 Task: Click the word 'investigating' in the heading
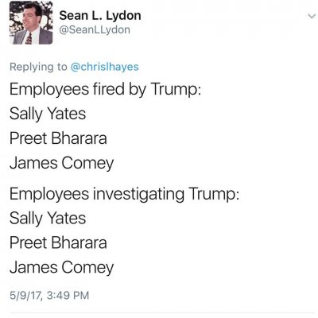pyautogui.click(x=138, y=194)
